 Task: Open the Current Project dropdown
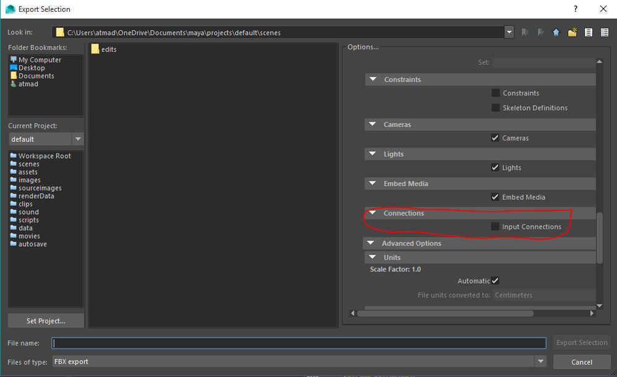(x=78, y=139)
